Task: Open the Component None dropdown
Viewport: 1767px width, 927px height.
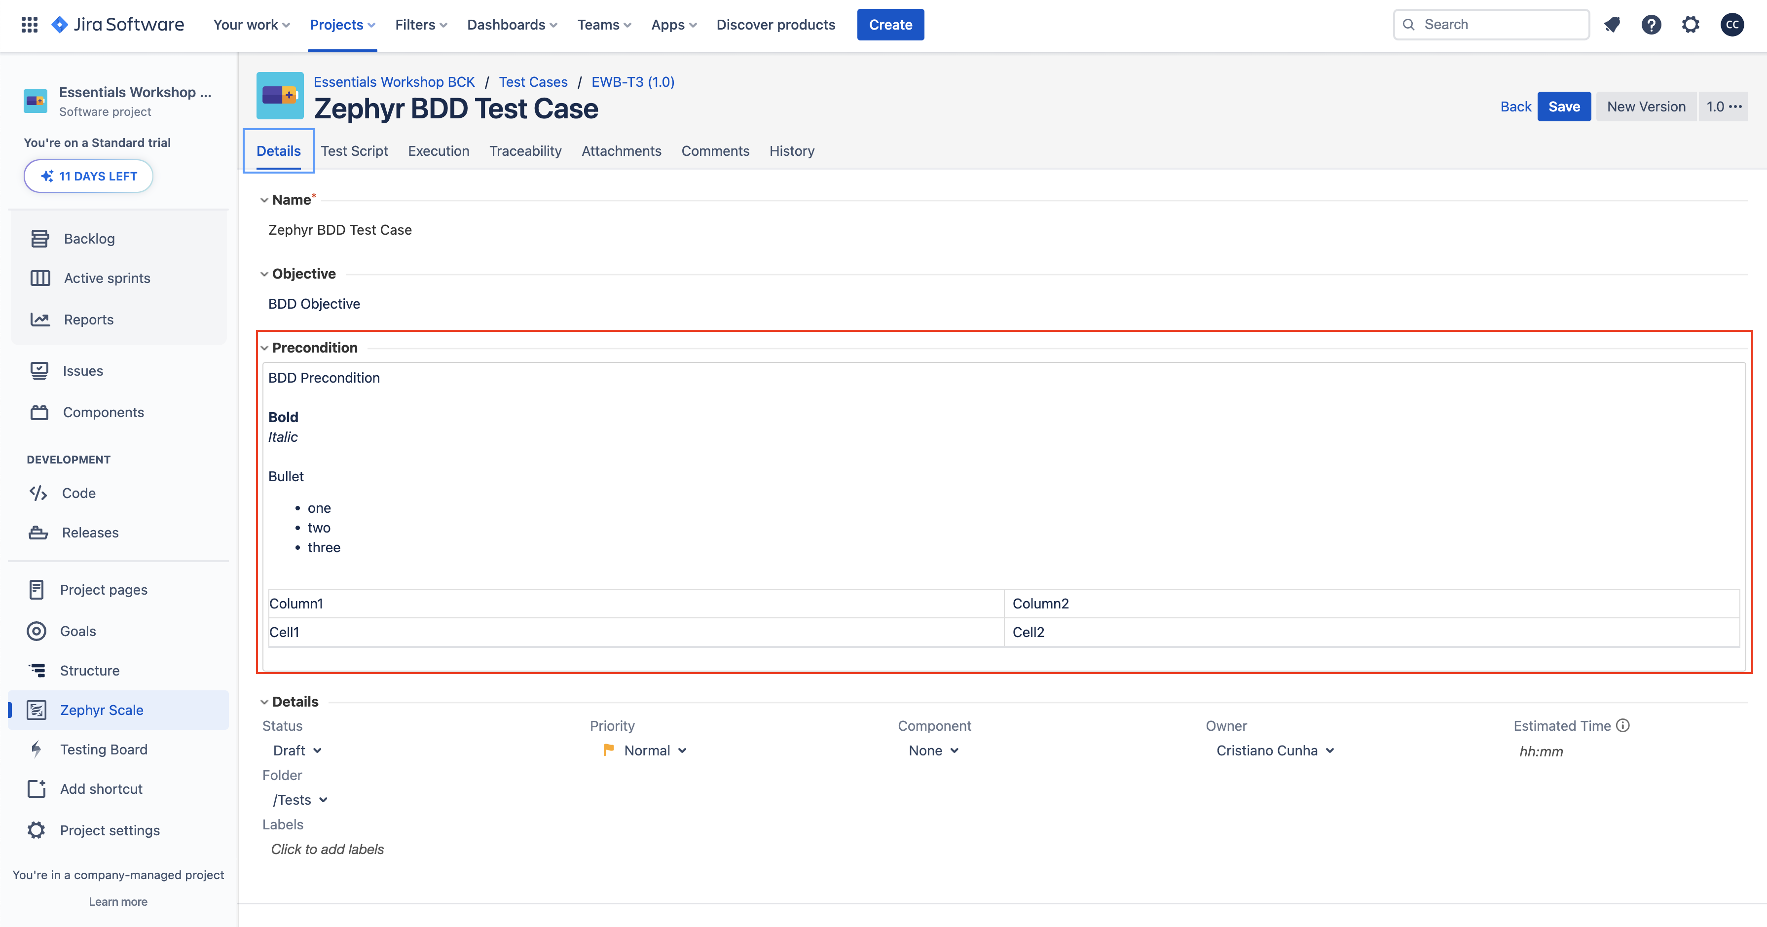Action: [x=933, y=751]
